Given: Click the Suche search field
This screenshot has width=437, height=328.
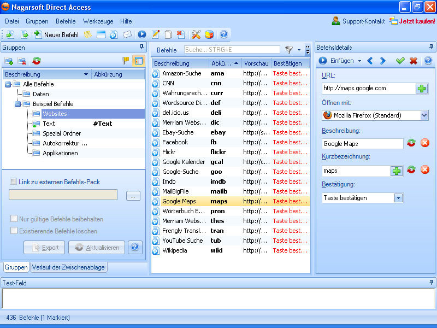Looking at the screenshot, I should [x=232, y=50].
